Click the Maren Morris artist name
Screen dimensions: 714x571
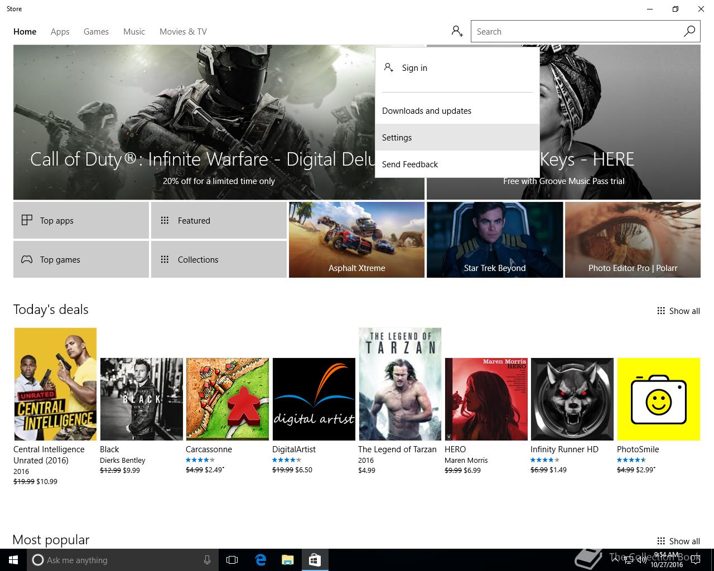pos(466,461)
